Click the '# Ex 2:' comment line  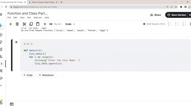point(29,44)
